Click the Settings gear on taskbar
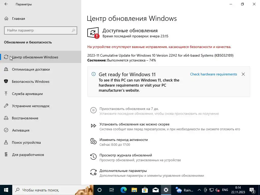 coord(166,190)
